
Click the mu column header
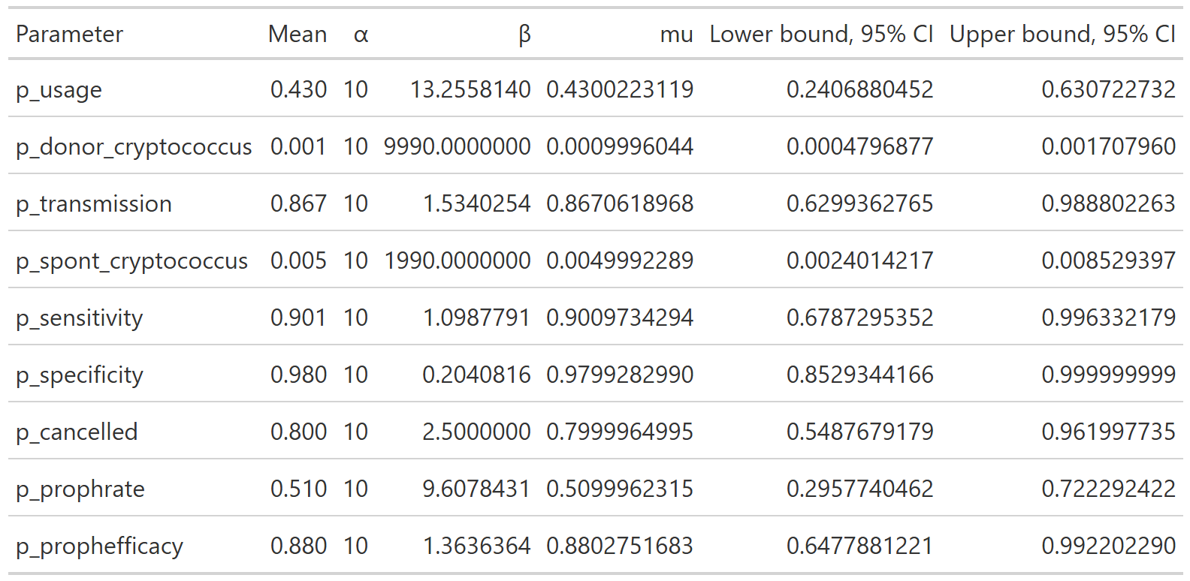pyautogui.click(x=676, y=35)
